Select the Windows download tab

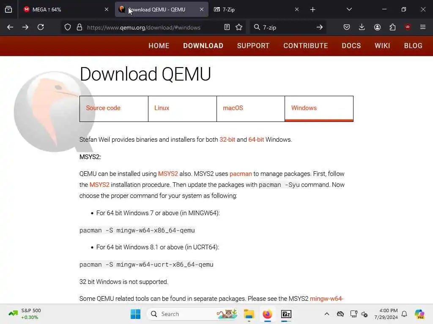tap(319, 108)
